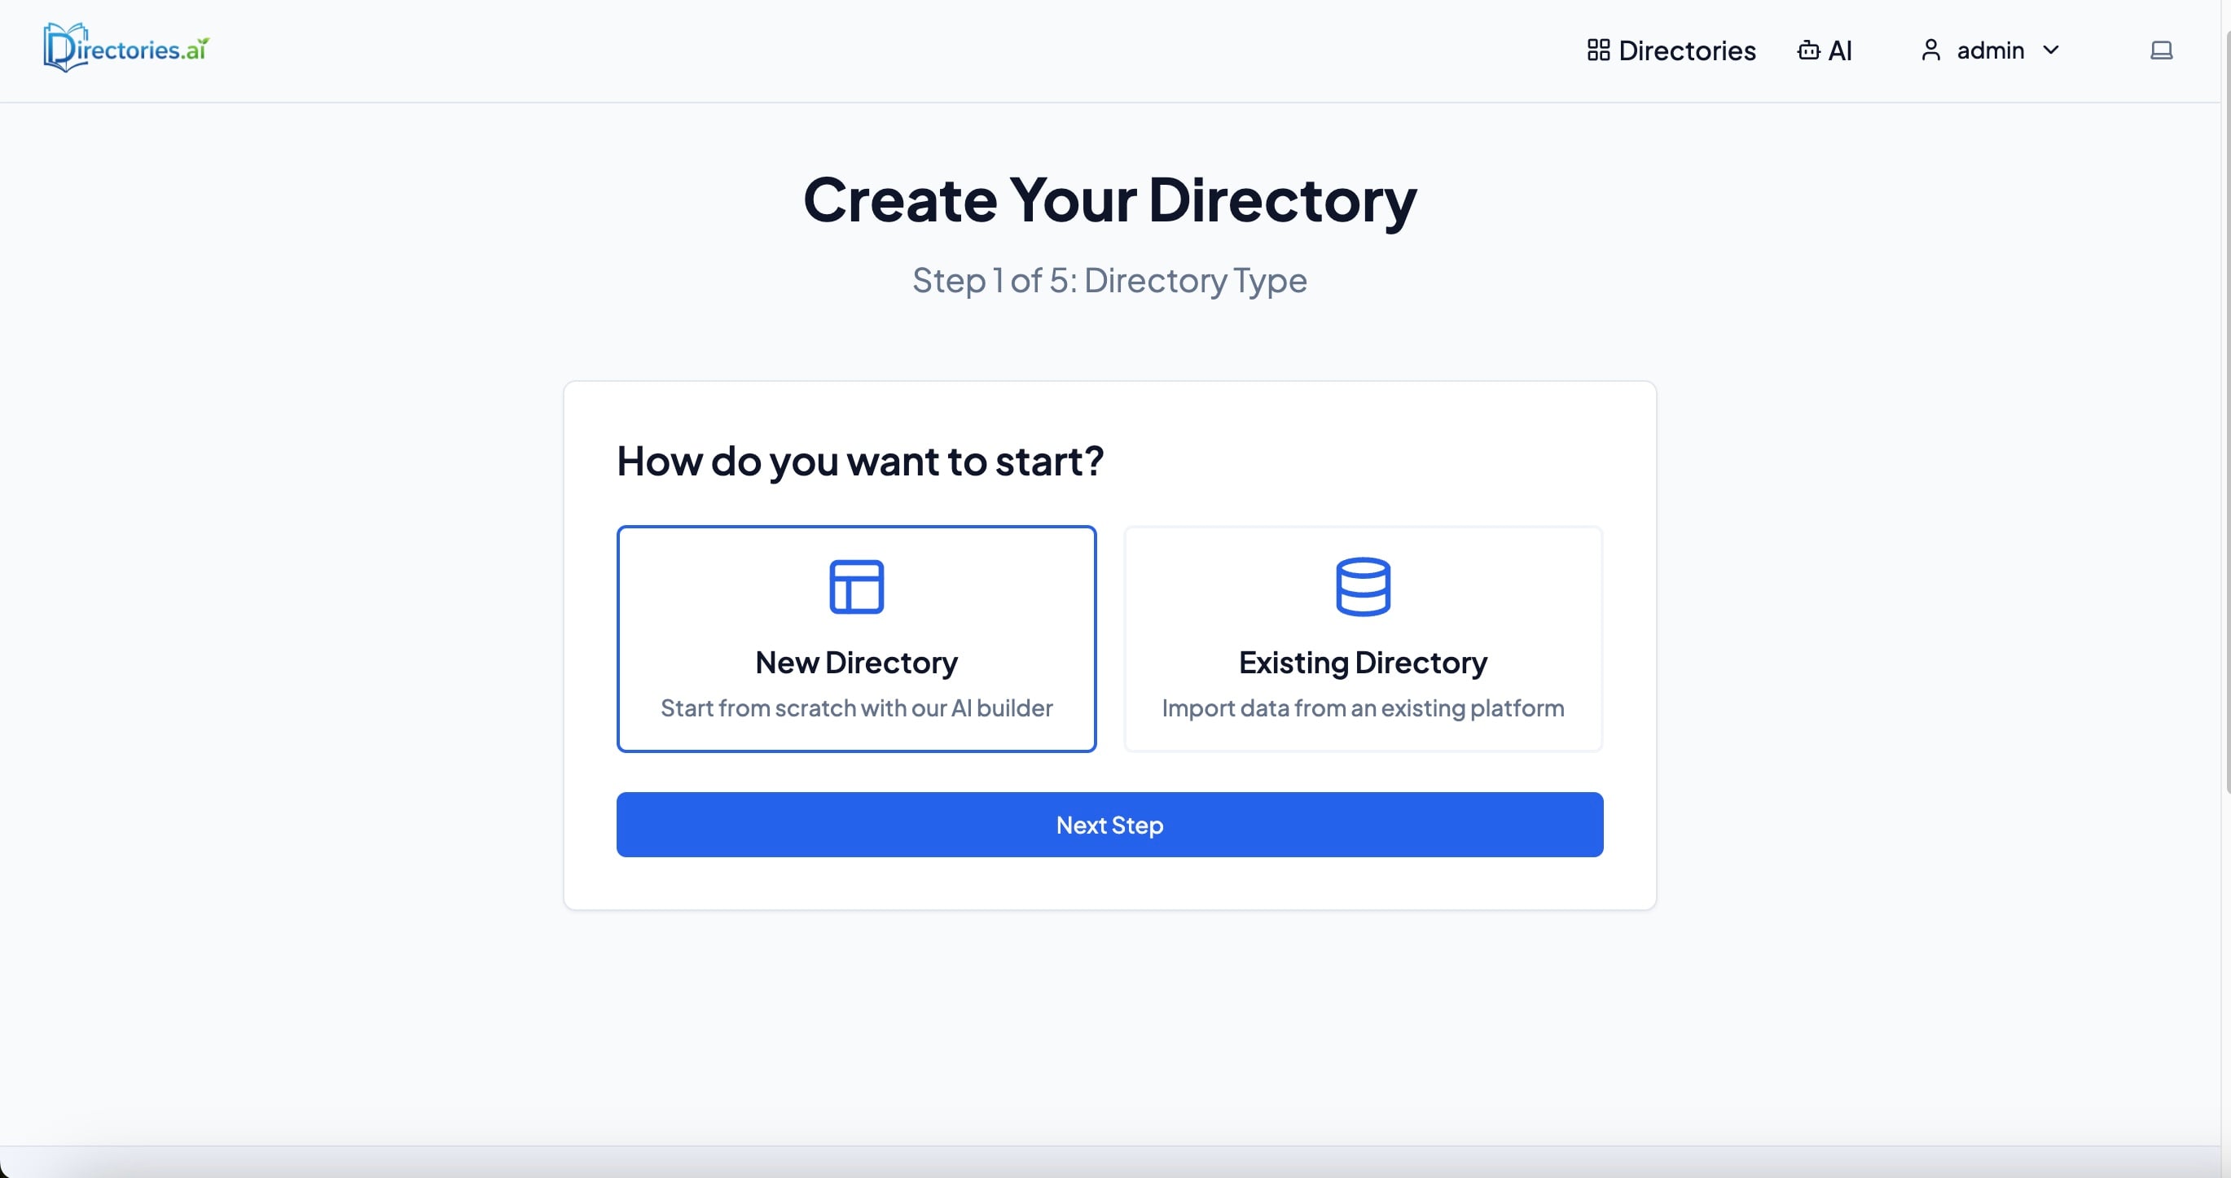The height and width of the screenshot is (1178, 2231).
Task: Open the AI nav link
Action: click(1825, 50)
